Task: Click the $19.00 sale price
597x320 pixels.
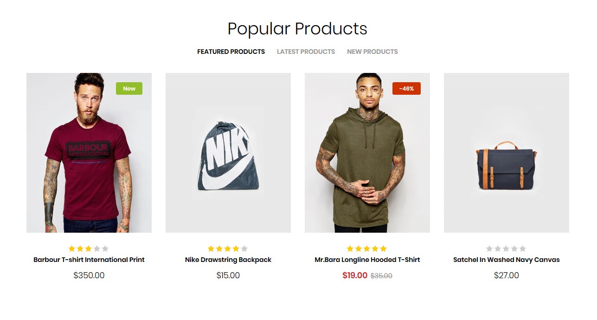Action: [354, 275]
